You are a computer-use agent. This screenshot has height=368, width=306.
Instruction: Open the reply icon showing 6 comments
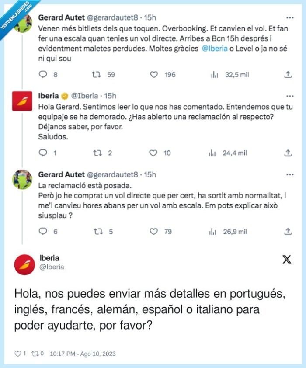(42, 232)
